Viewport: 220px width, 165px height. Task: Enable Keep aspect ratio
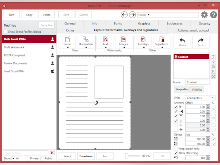pyautogui.click(x=176, y=148)
